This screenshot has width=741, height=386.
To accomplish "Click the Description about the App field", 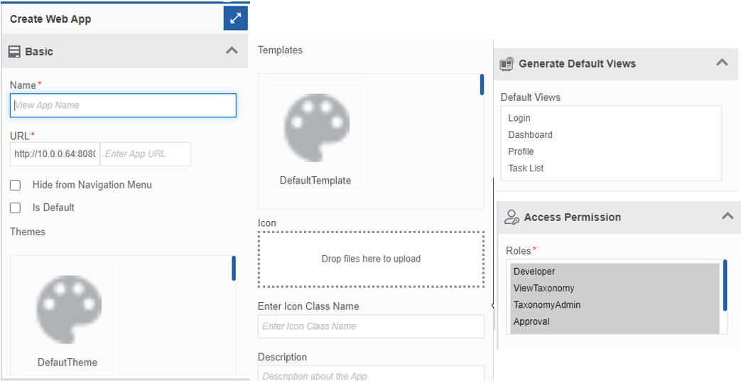I will pyautogui.click(x=371, y=373).
